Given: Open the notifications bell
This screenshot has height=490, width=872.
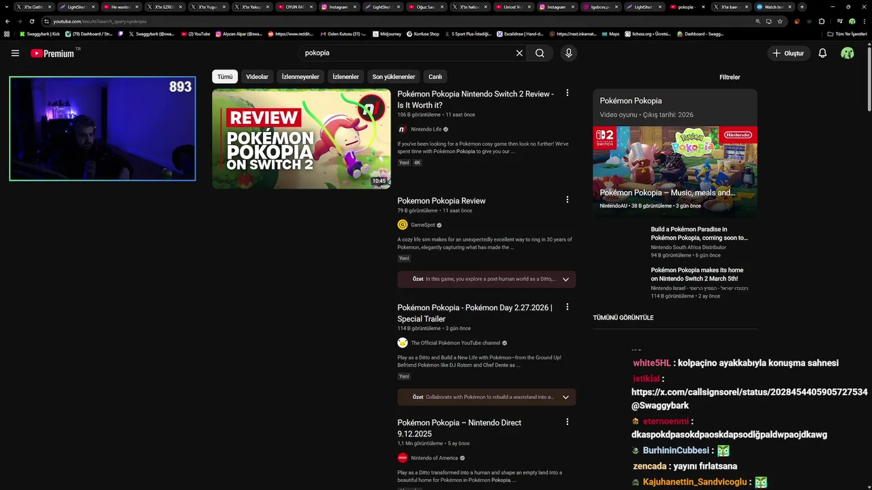Looking at the screenshot, I should pos(822,53).
